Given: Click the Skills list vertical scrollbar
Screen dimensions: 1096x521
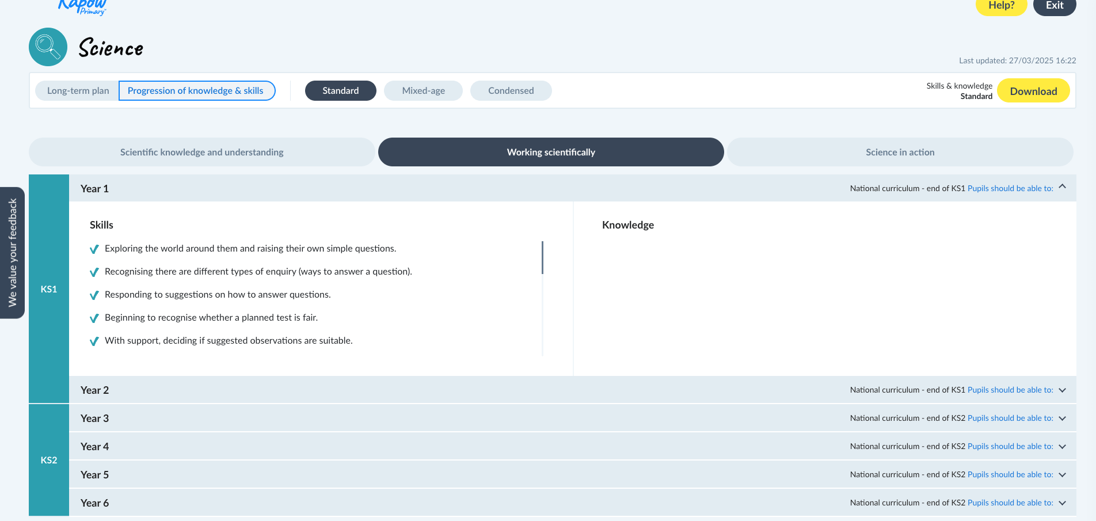Looking at the screenshot, I should 542,258.
